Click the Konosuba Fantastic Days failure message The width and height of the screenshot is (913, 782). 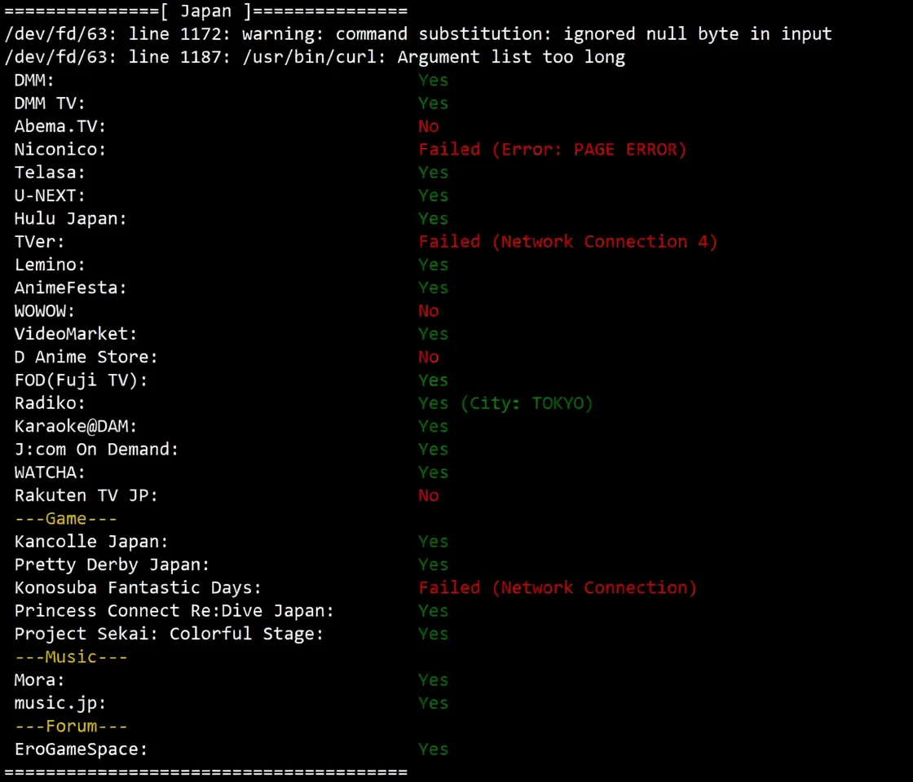pos(558,588)
